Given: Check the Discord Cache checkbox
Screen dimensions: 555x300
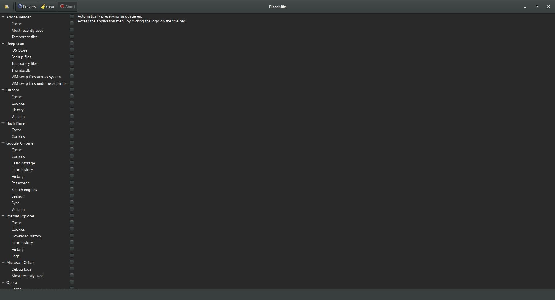Looking at the screenshot, I should tap(72, 96).
